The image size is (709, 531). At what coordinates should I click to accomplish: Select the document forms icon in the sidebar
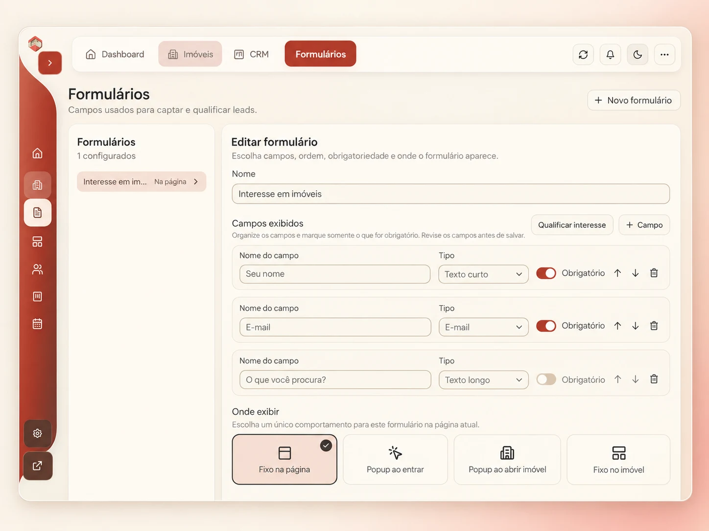point(37,213)
